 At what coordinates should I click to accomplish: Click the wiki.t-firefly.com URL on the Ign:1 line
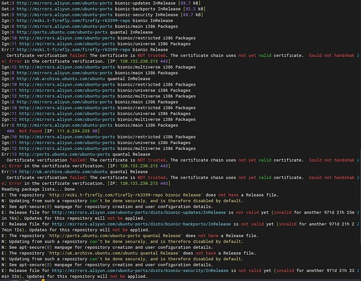[x=73, y=20]
